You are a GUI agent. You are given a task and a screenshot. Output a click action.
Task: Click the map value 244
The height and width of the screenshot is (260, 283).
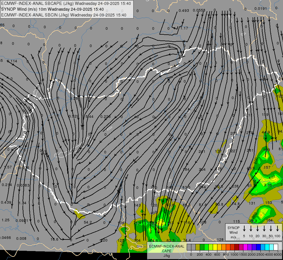point(202,187)
